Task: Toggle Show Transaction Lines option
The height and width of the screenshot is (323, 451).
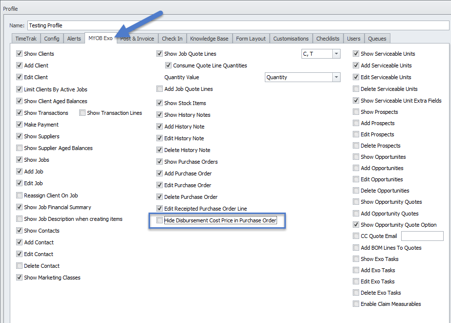Action: [x=83, y=113]
